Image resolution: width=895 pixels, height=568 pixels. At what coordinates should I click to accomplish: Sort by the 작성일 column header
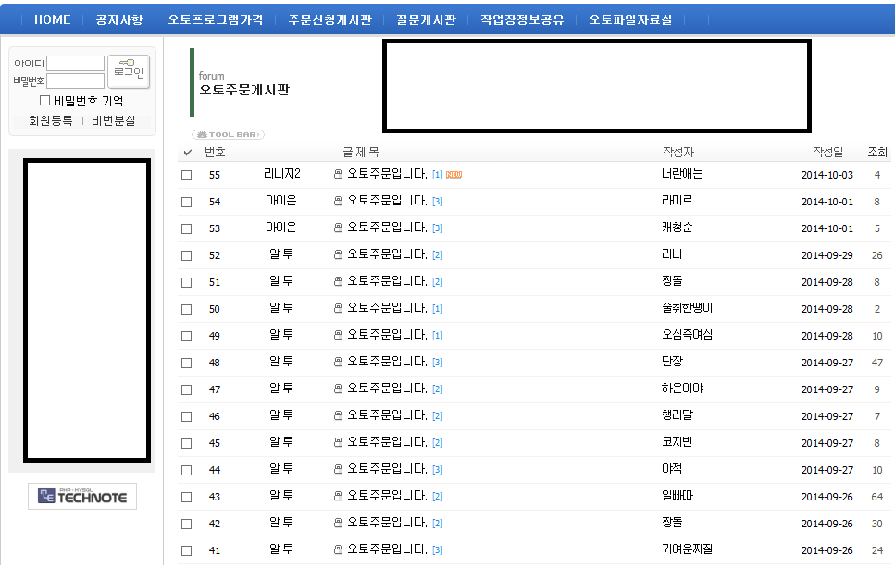pos(827,152)
